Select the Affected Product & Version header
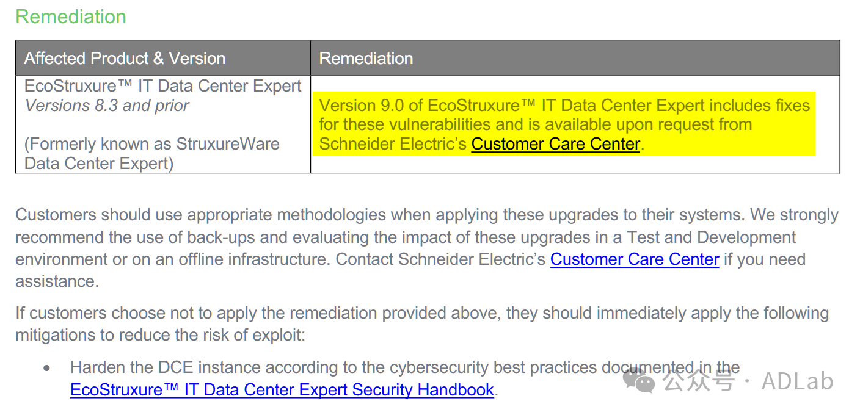The image size is (860, 415). tap(125, 59)
